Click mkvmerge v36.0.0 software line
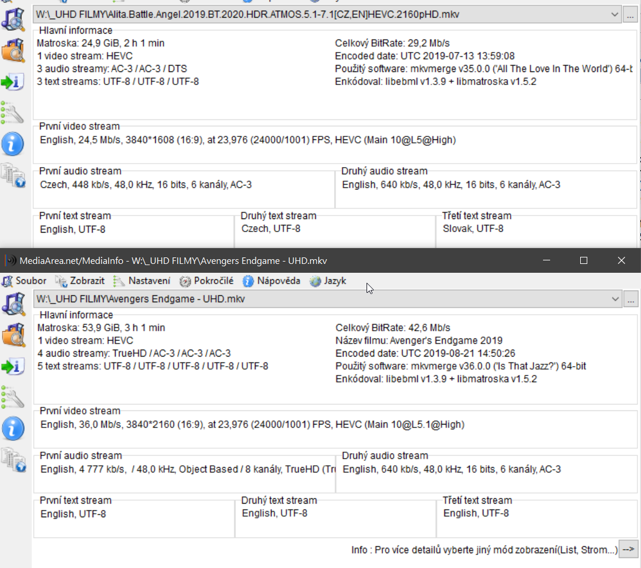Viewport: 641px width, 568px height. (461, 365)
